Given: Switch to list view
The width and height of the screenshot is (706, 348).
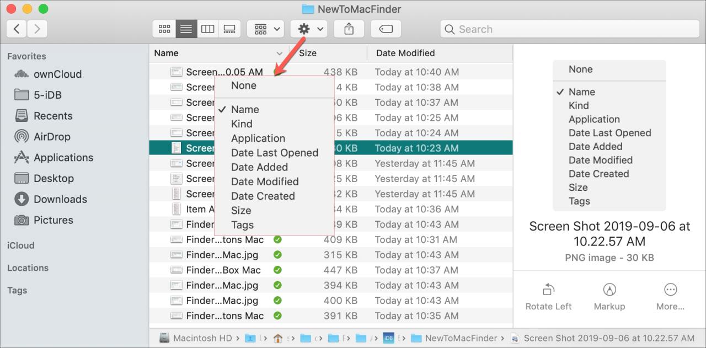Looking at the screenshot, I should pyautogui.click(x=186, y=29).
